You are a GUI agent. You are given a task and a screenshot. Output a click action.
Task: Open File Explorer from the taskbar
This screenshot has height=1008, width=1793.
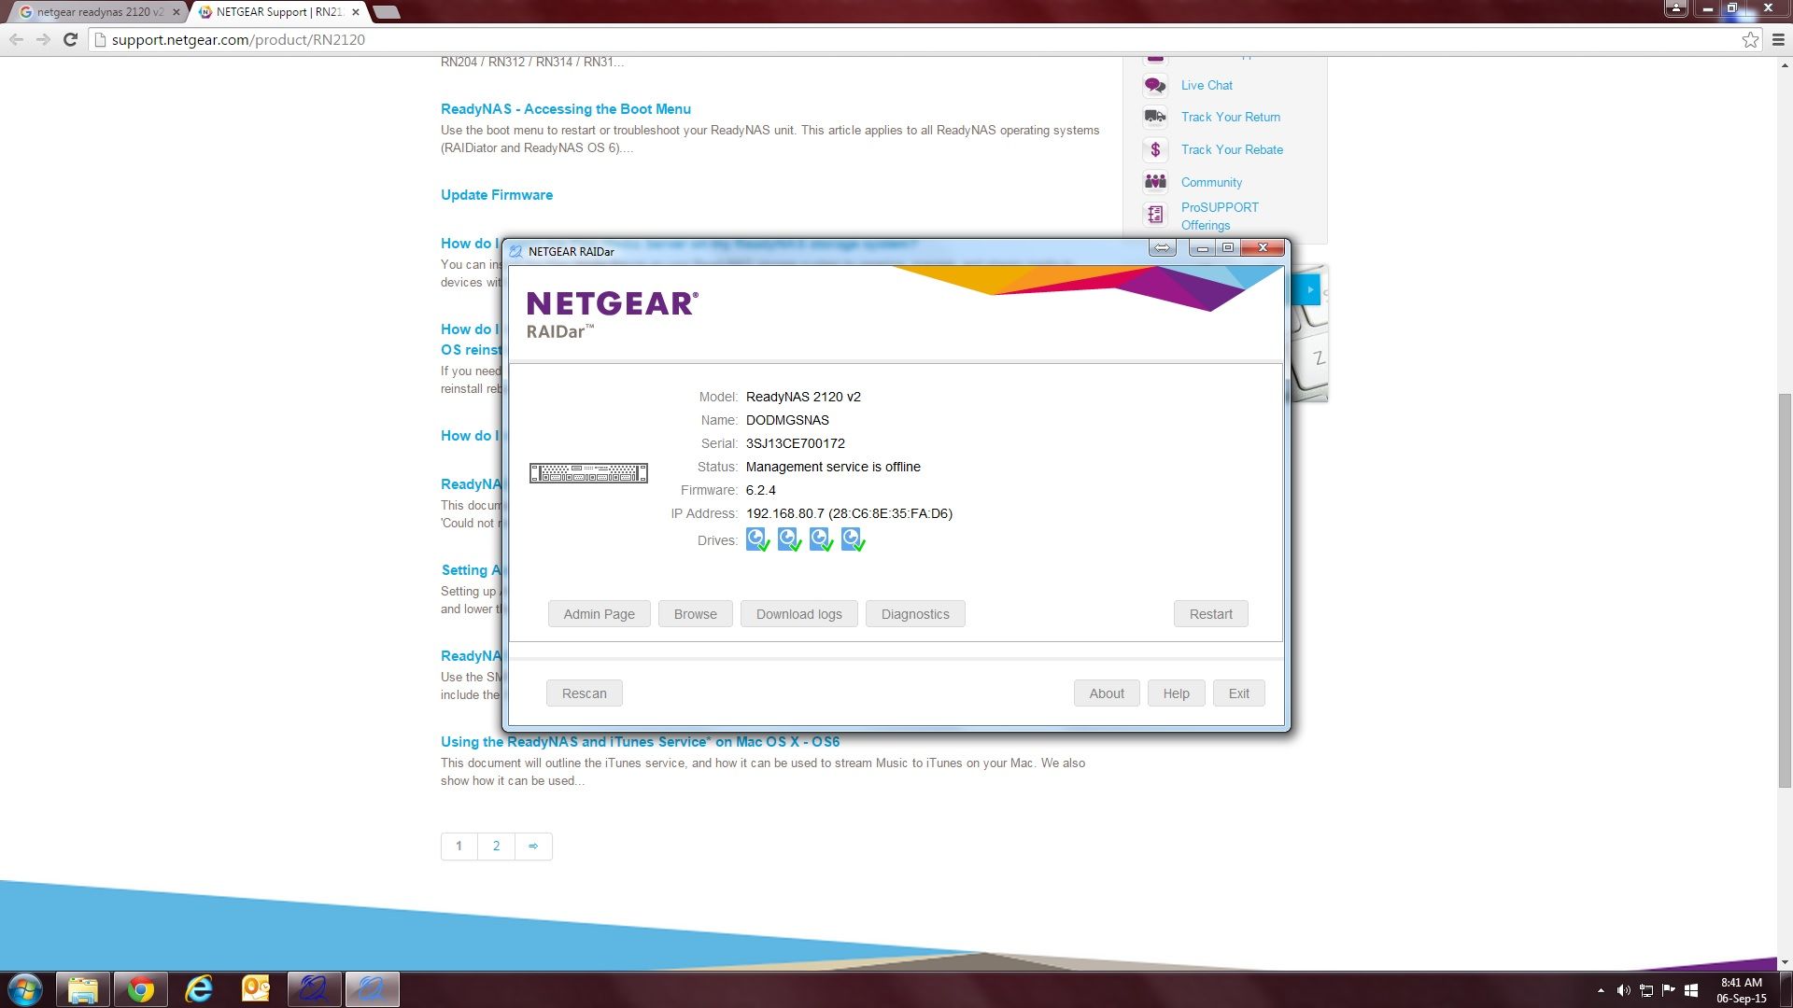click(83, 989)
